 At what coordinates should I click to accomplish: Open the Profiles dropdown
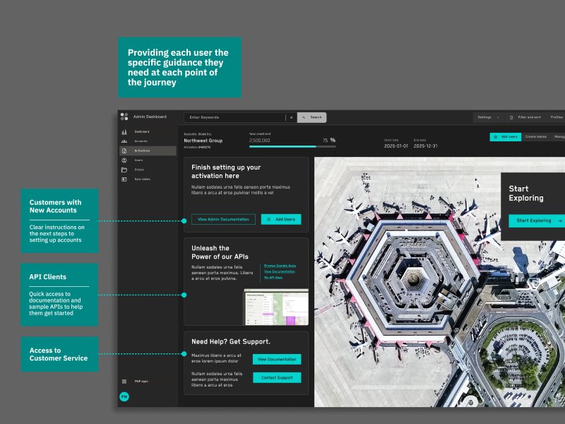coord(557,117)
